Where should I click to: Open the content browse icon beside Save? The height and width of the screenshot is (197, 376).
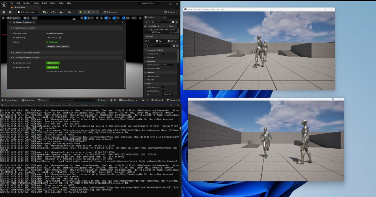pyautogui.click(x=10, y=12)
